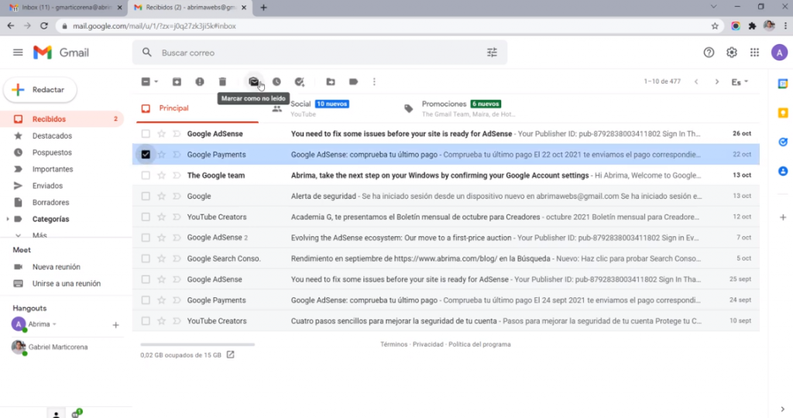The width and height of the screenshot is (793, 418).
Task: Switch to the Principal tab
Action: (x=197, y=108)
